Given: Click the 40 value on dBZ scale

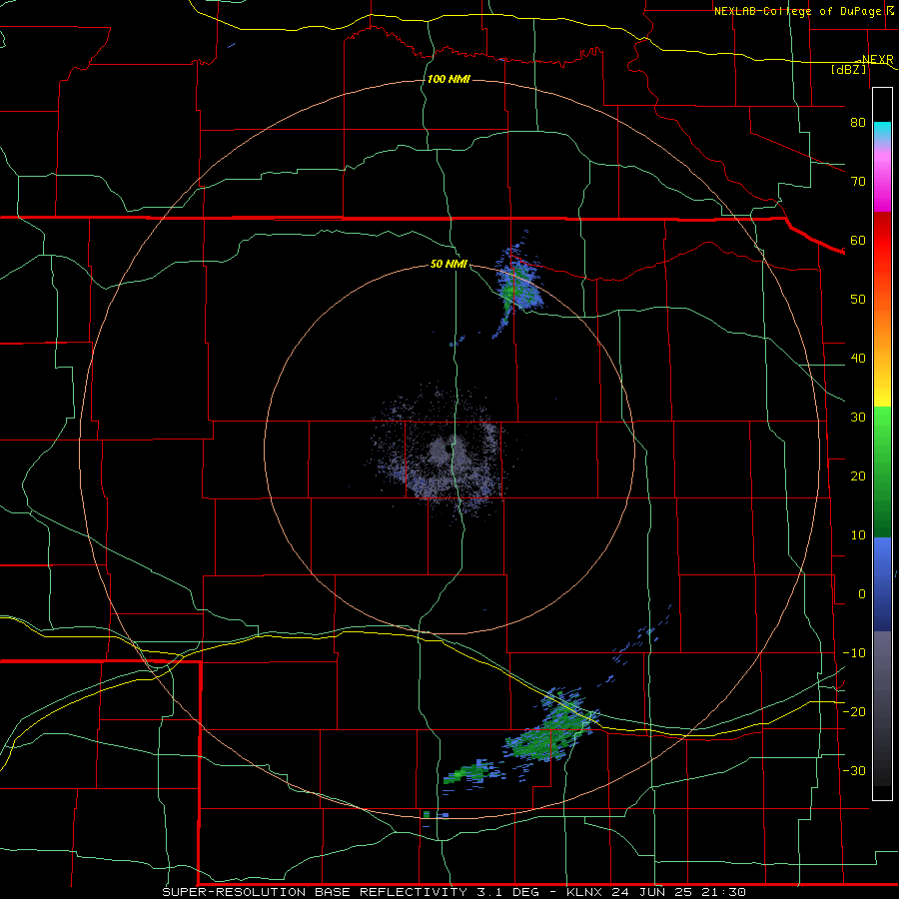Looking at the screenshot, I should click(x=858, y=359).
